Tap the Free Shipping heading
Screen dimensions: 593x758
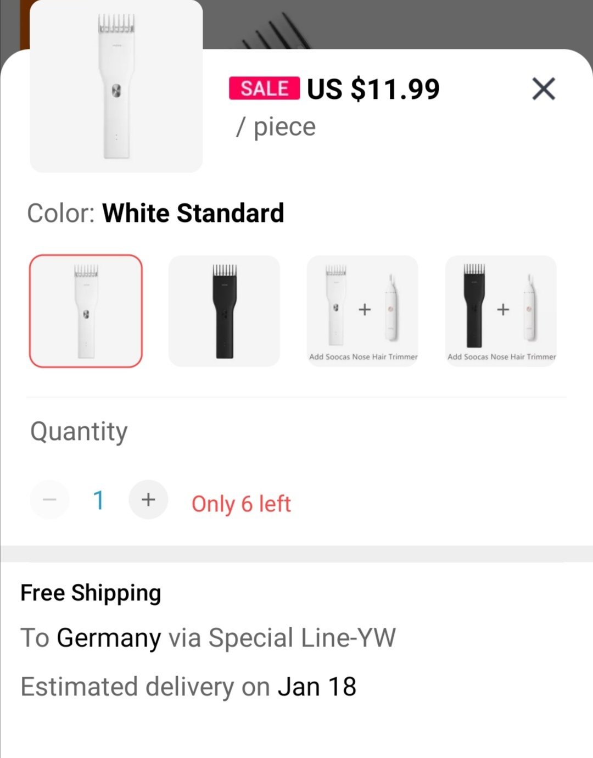click(91, 593)
